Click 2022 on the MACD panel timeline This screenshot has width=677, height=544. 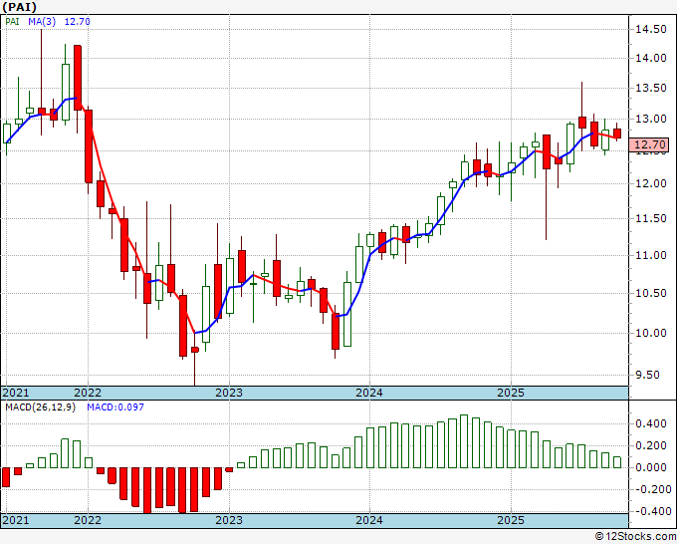coord(88,520)
